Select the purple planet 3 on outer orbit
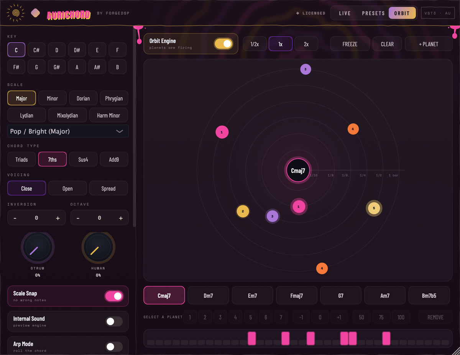Viewport: 460px width, 355px height. (x=306, y=69)
